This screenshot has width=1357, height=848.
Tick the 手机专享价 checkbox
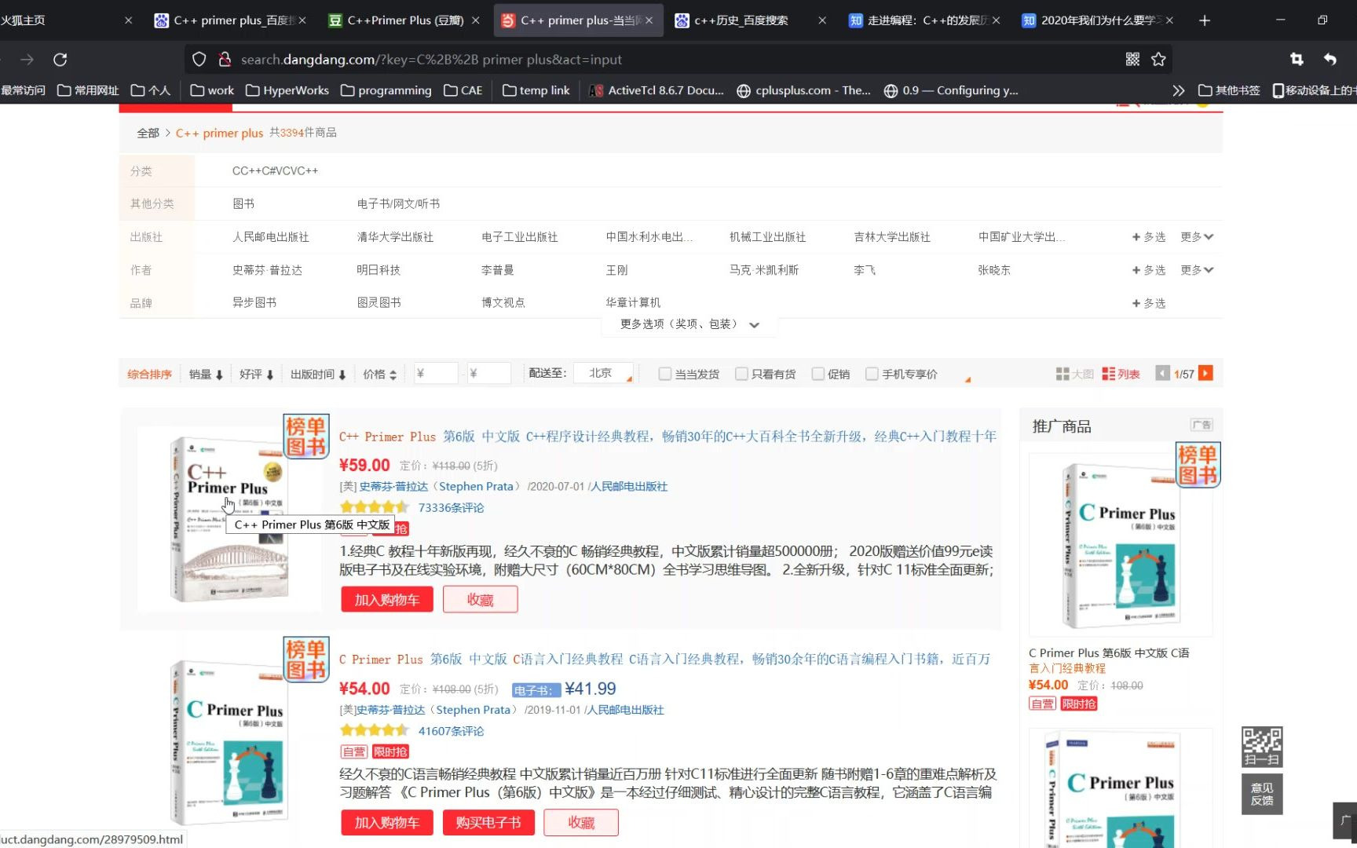(871, 374)
